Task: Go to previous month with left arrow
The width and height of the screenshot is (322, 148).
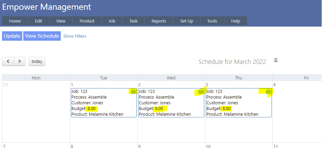Action: pyautogui.click(x=8, y=61)
